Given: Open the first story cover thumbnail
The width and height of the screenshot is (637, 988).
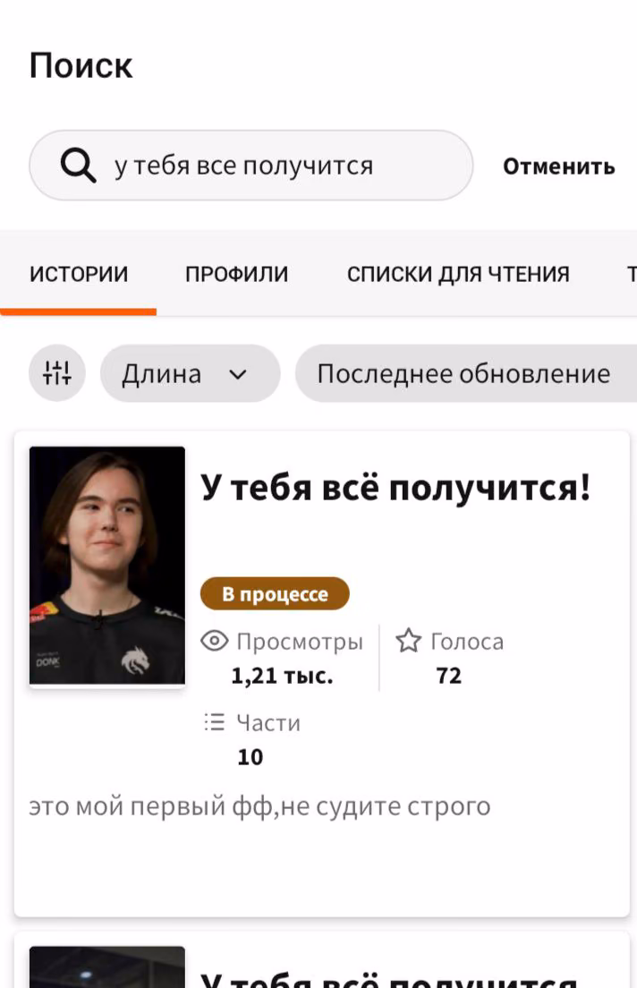Looking at the screenshot, I should tap(107, 566).
